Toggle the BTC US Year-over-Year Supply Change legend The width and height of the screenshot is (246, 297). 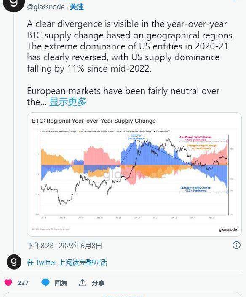point(134,131)
